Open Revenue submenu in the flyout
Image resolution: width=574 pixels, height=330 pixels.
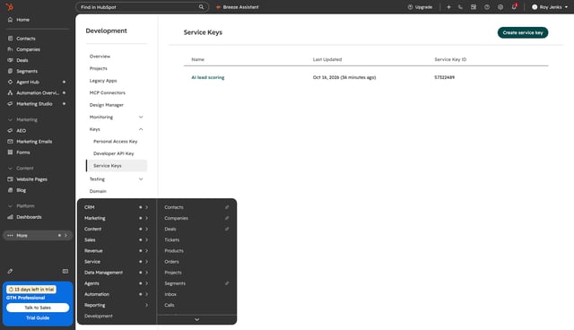click(116, 251)
